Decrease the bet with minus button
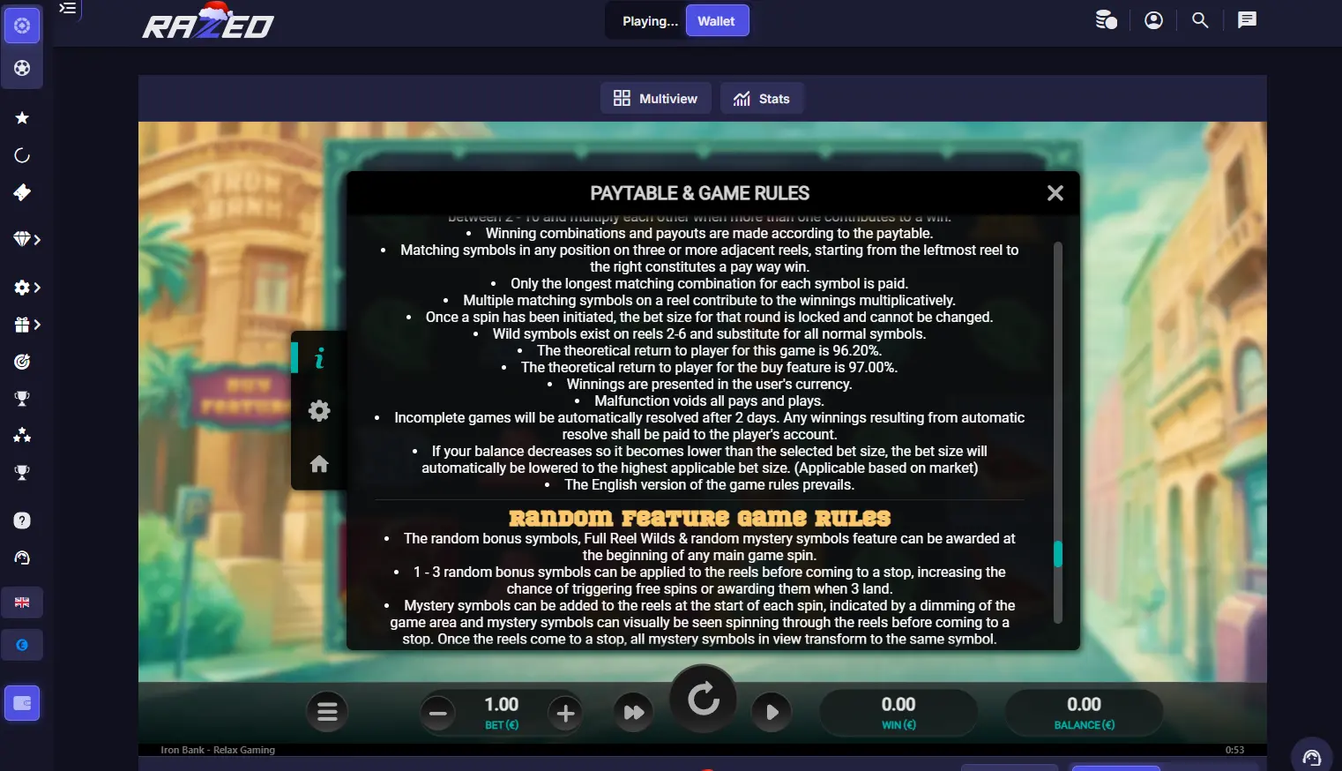 click(438, 713)
